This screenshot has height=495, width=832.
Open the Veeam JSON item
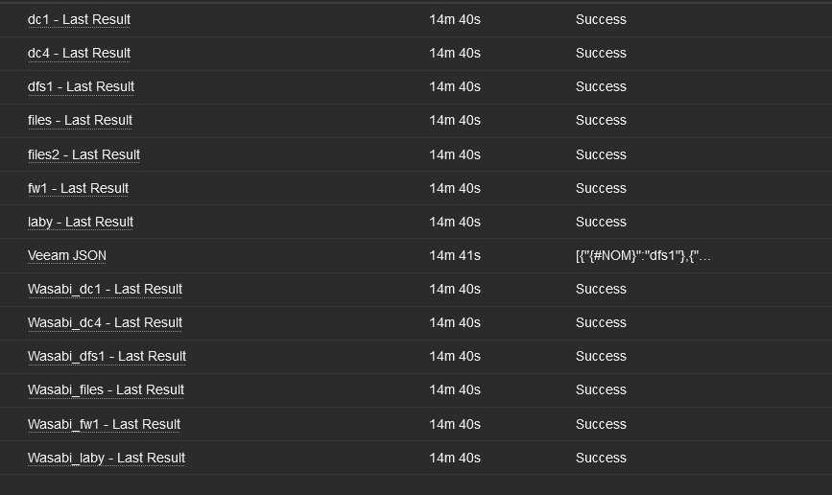67,255
